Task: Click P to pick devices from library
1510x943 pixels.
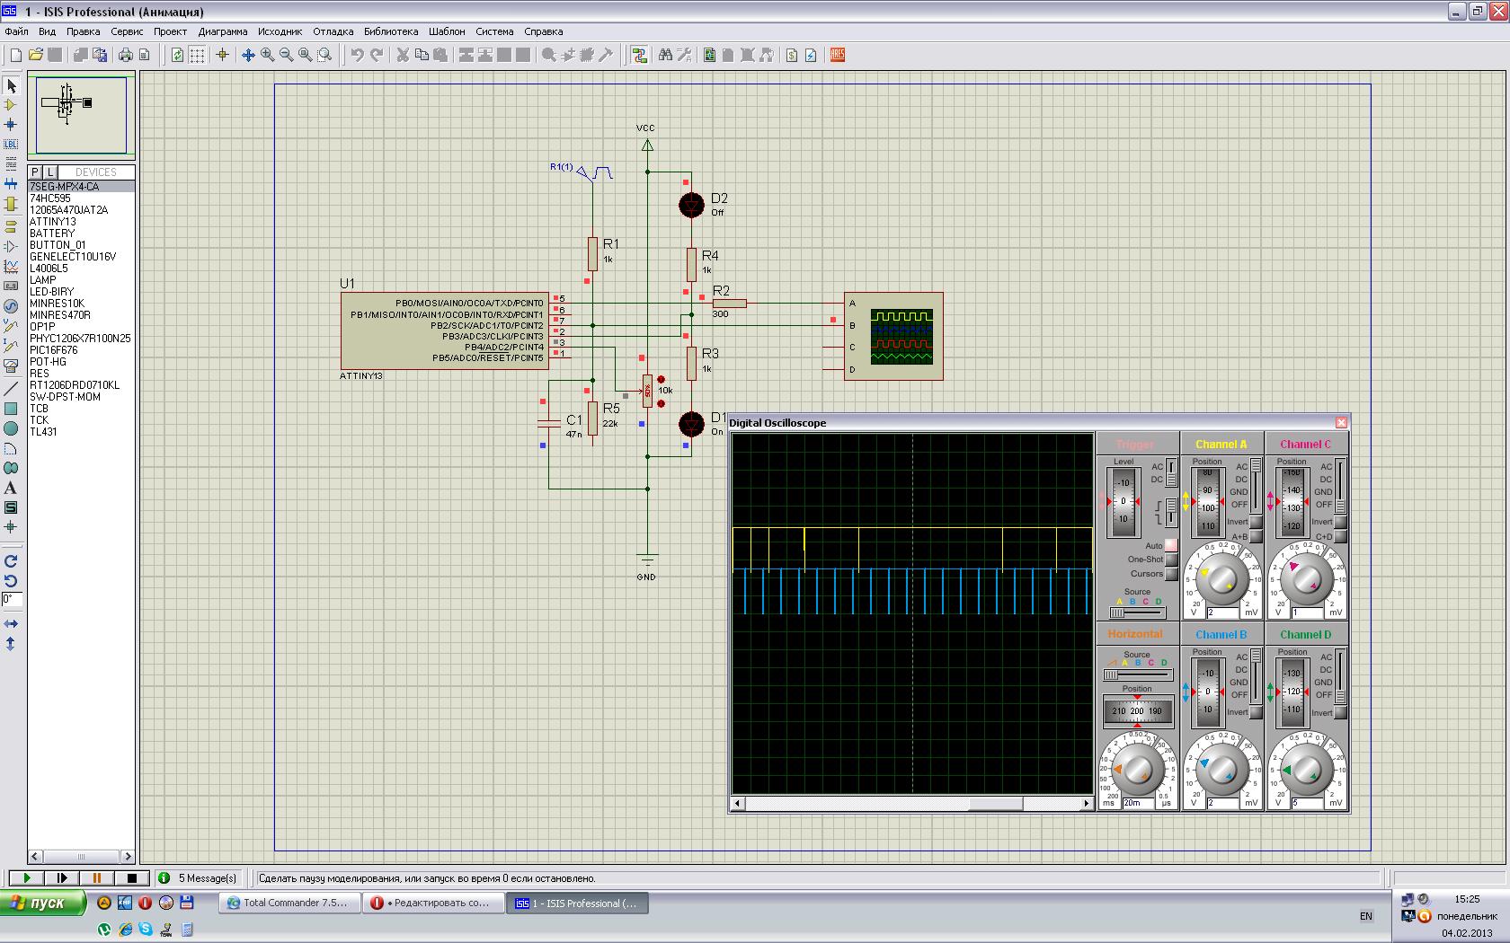Action: coord(34,172)
